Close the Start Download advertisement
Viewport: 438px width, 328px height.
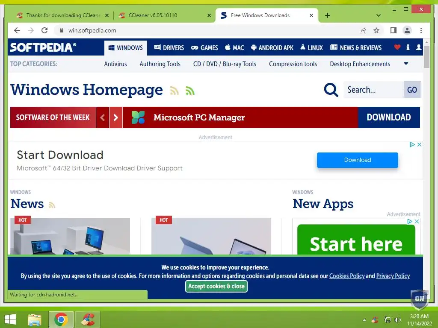[x=419, y=144]
